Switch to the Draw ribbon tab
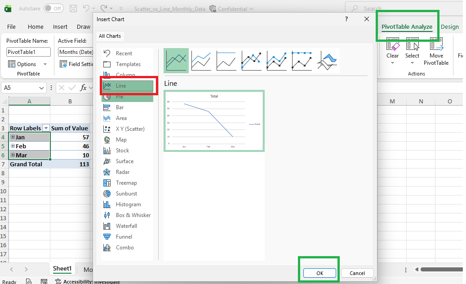Screen dimensions: 466x284 [x=84, y=27]
